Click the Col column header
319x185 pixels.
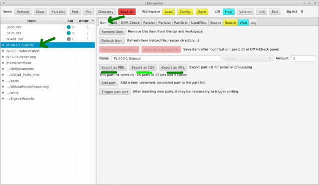point(70,21)
